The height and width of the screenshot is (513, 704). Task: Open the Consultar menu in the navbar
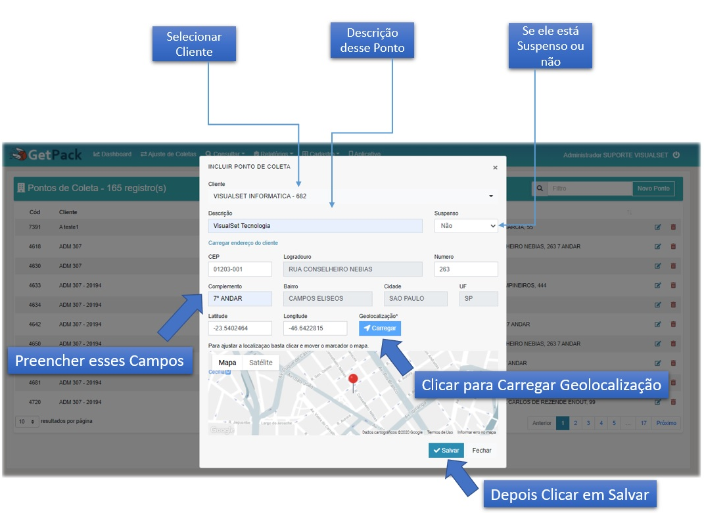225,154
